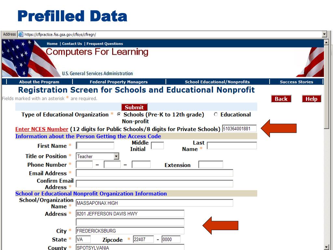
Task: Go to About the Program menu
Action: point(39,82)
